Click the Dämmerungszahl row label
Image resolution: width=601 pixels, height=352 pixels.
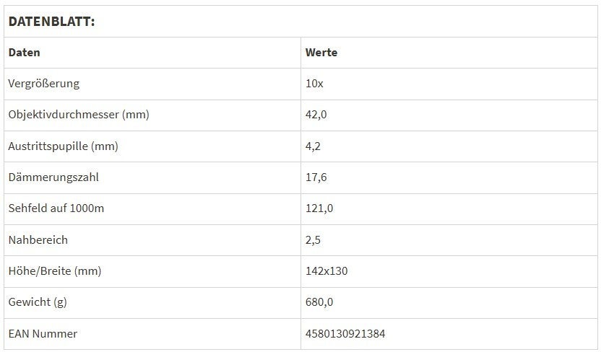pyautogui.click(x=51, y=177)
